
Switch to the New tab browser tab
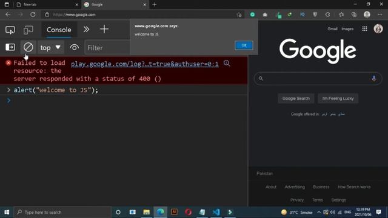(x=47, y=4)
